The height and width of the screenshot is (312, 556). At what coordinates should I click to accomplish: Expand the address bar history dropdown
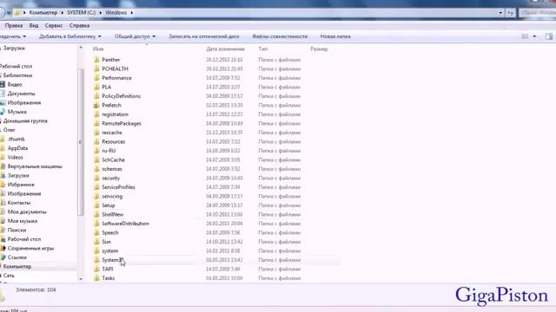click(x=500, y=13)
